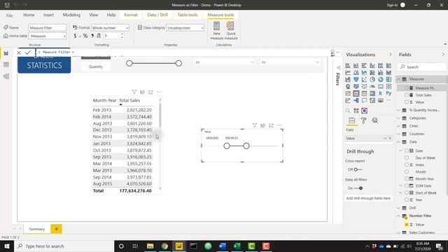Select the R script visual icon

pos(381,93)
